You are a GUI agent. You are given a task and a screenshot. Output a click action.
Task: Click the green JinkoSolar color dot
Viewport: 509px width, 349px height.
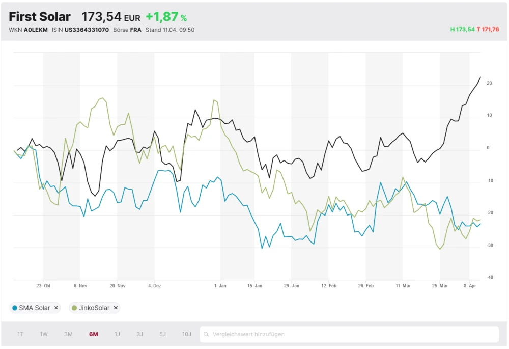tap(74, 308)
